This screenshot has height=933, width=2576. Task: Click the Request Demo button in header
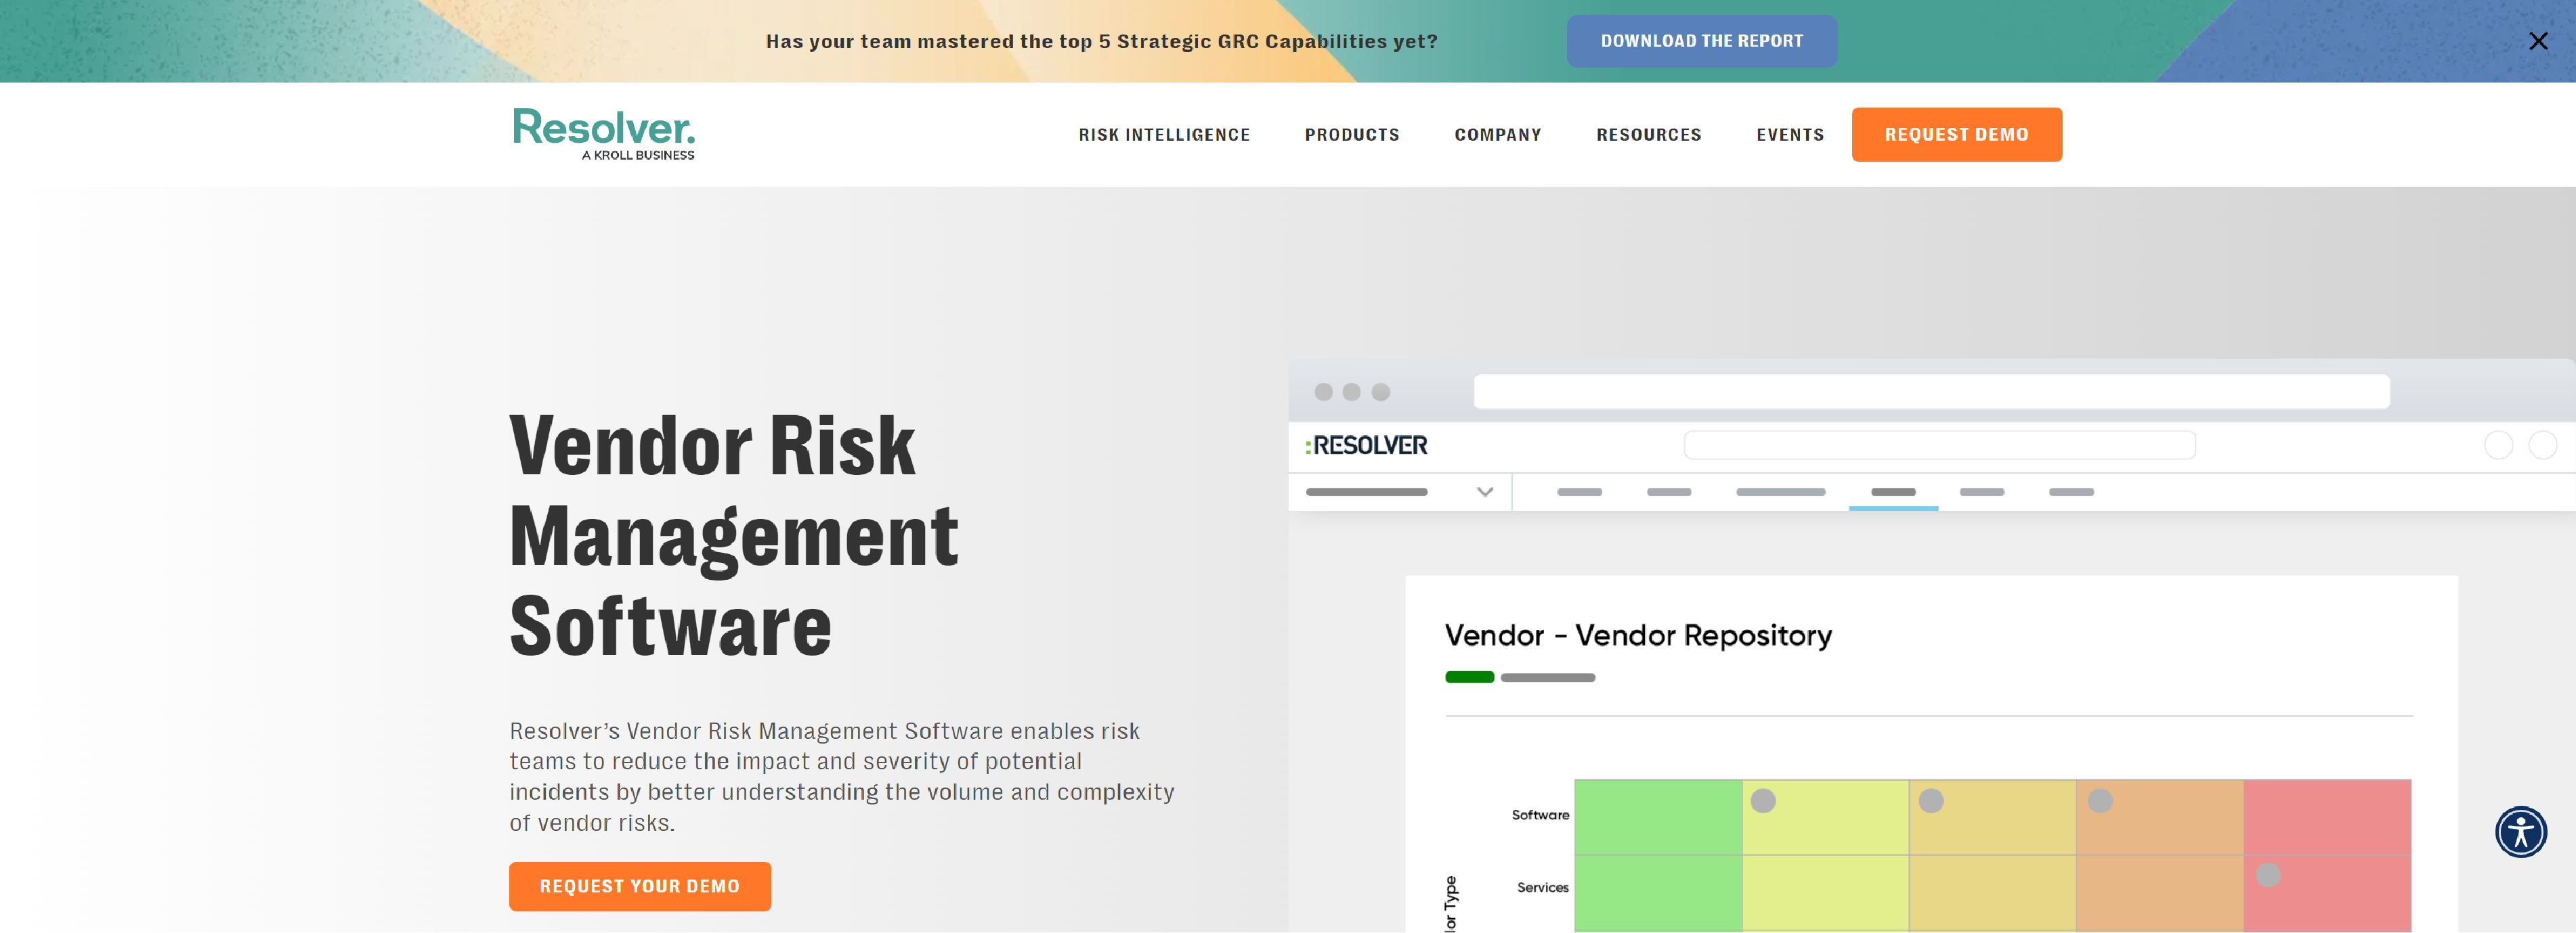click(x=1956, y=134)
